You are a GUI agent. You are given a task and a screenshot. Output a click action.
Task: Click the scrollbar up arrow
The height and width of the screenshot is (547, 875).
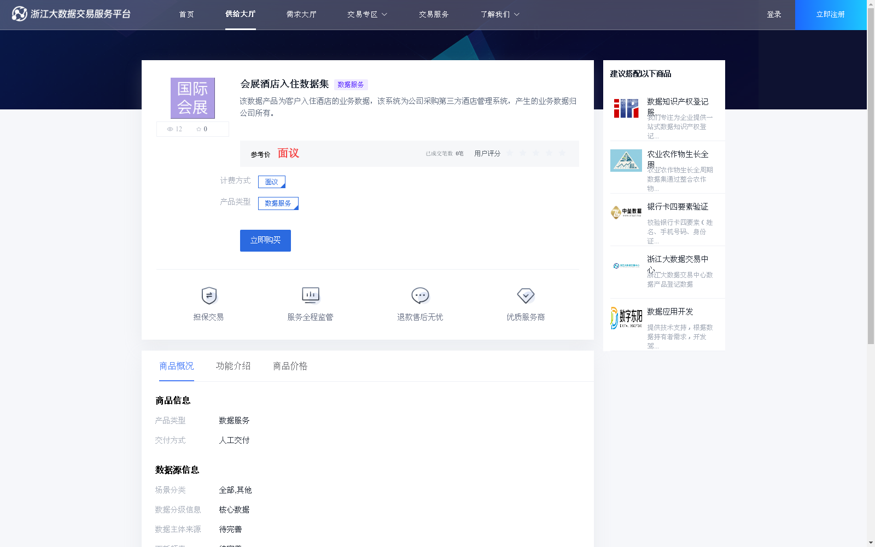[x=871, y=4]
